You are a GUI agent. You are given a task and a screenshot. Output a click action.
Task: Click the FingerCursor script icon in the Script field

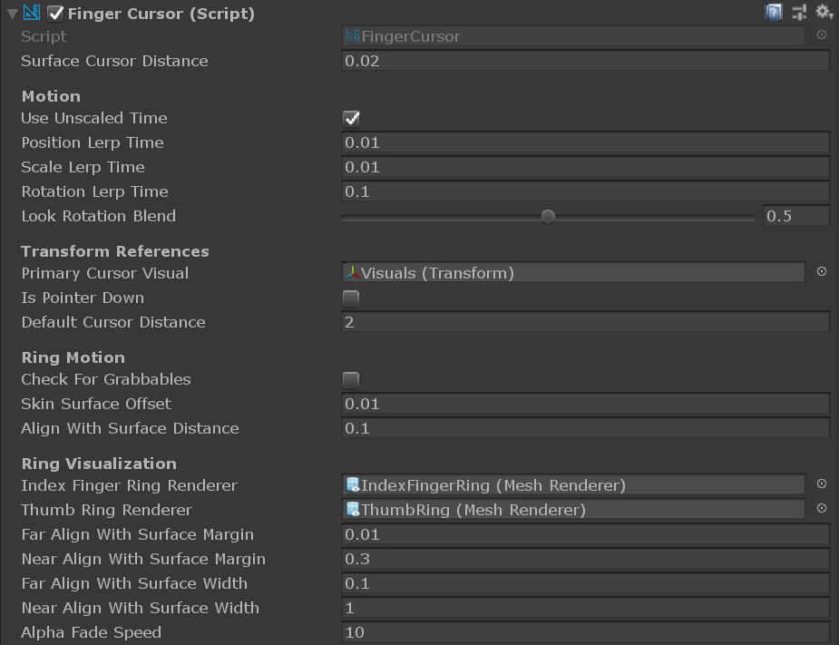(353, 35)
